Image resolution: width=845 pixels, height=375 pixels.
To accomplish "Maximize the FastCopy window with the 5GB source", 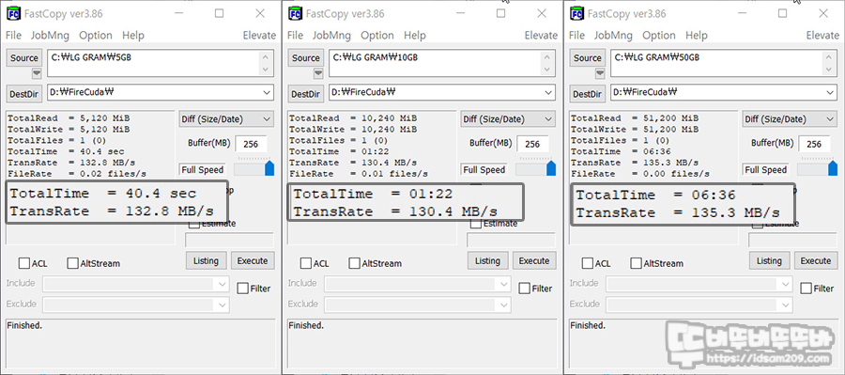I will 219,13.
